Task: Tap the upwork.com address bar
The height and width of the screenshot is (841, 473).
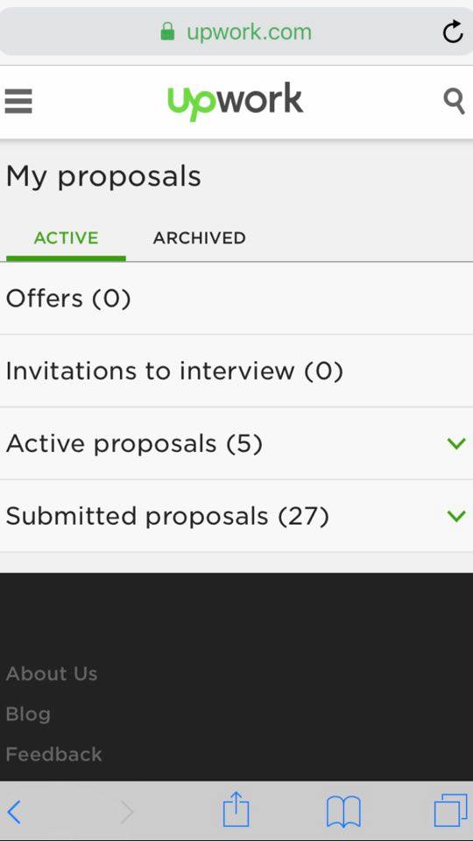Action: (x=236, y=32)
